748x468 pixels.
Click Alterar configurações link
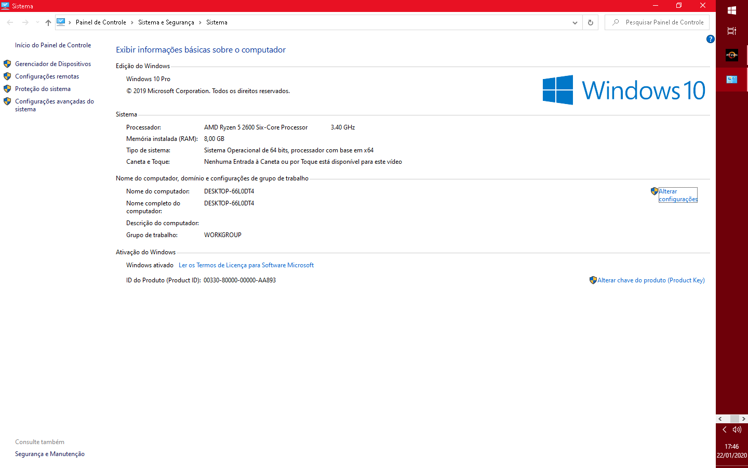tap(678, 195)
